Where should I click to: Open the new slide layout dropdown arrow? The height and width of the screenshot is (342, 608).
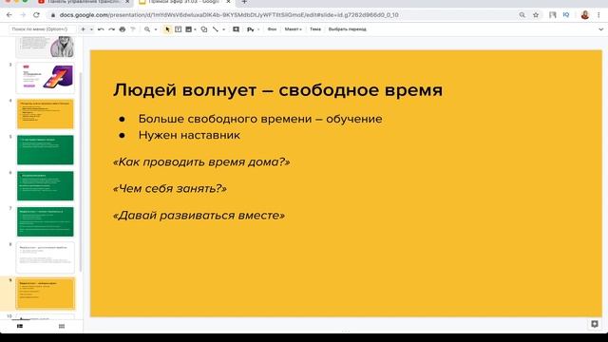(x=91, y=29)
